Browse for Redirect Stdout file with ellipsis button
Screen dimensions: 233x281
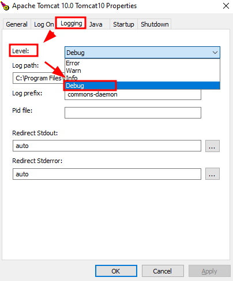[x=212, y=146]
